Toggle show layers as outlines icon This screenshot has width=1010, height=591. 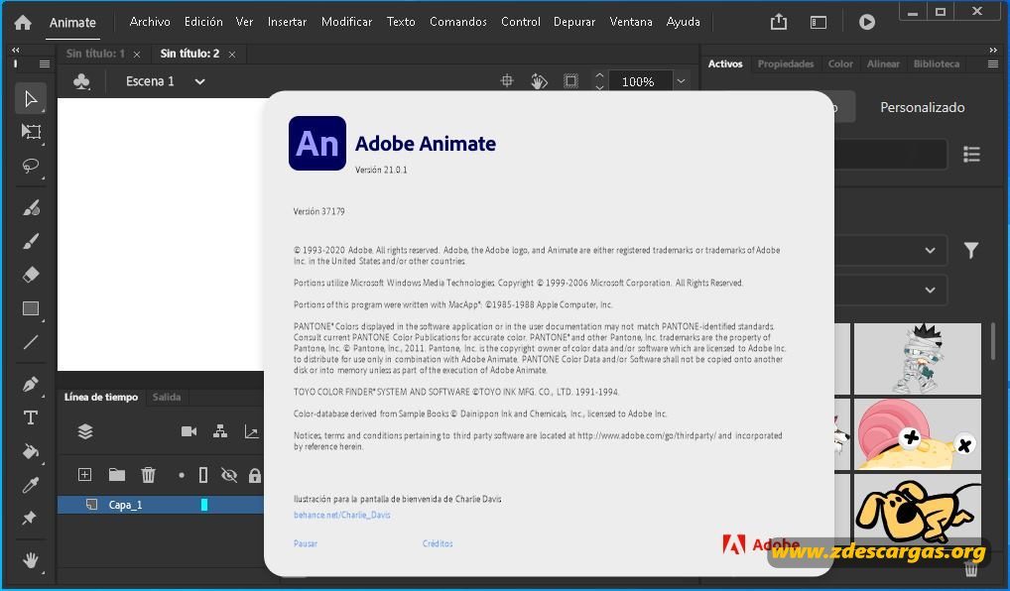coord(203,475)
